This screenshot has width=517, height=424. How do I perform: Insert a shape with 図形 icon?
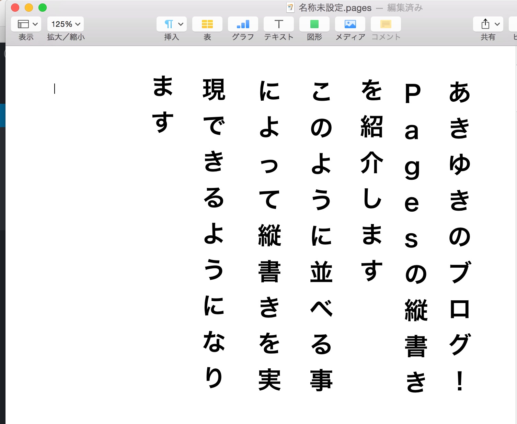[x=314, y=24]
